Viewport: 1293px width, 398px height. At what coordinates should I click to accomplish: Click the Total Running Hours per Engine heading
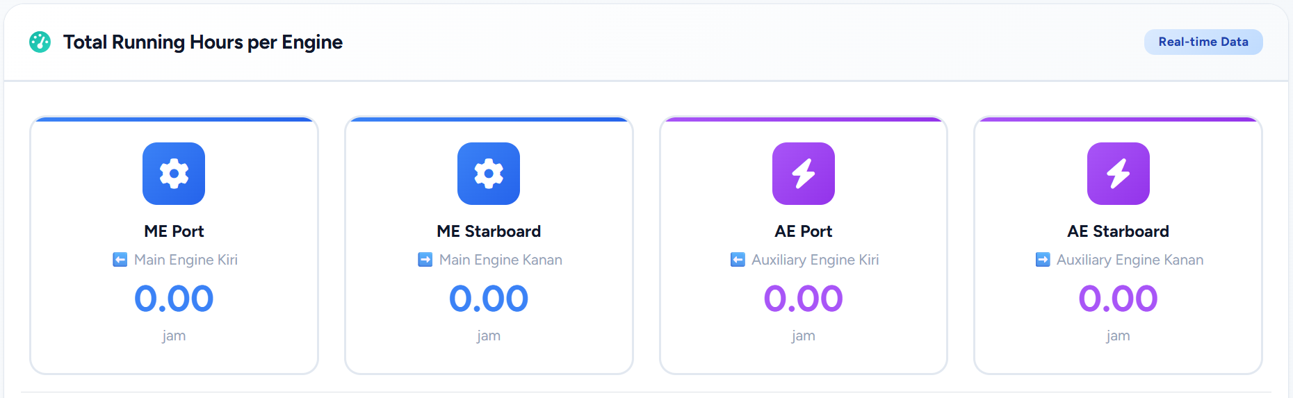coord(203,42)
